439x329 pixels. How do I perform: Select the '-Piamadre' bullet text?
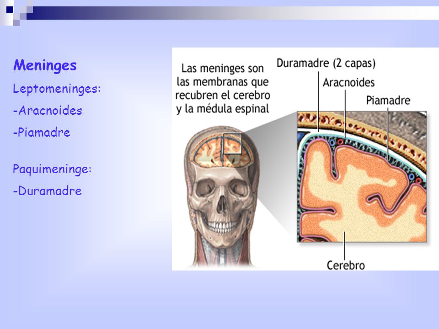point(42,133)
